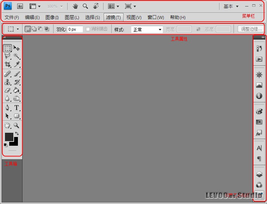Open the Navigator panel icon

(x=259, y=75)
